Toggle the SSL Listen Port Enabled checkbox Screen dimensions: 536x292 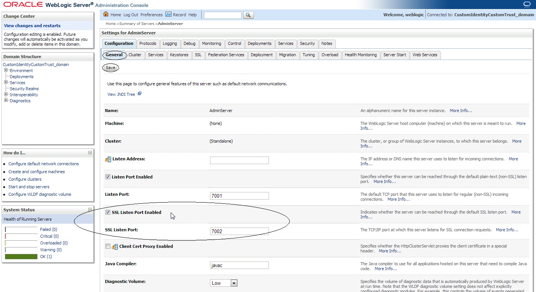click(x=108, y=212)
